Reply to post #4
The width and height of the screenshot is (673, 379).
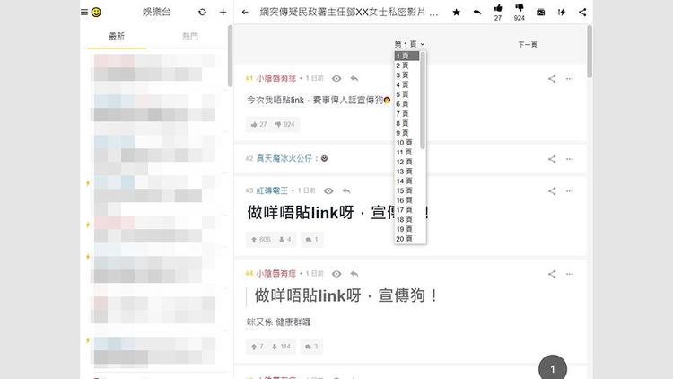pos(354,274)
